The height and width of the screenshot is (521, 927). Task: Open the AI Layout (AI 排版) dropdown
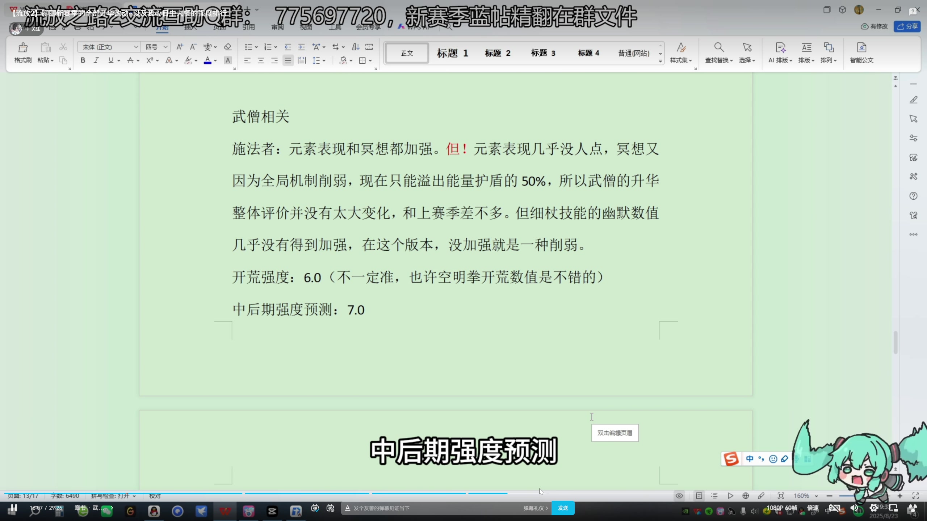[780, 53]
